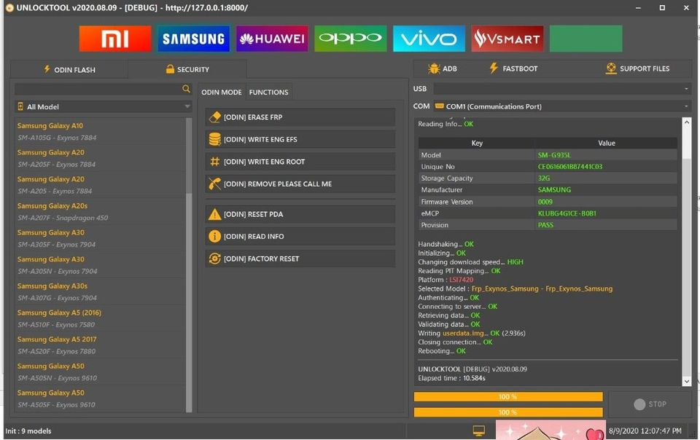Select Samsung Galaxy A10 SM-A105G
Image resolution: width=700 pixels, height=440 pixels.
100,132
